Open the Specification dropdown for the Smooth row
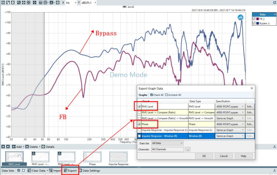Screen dimensions: 277x175 coord(230,118)
